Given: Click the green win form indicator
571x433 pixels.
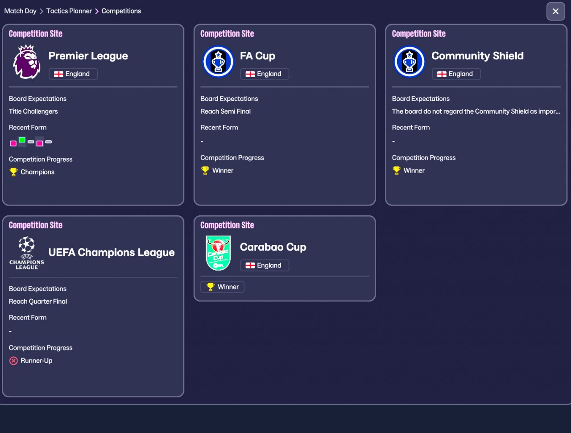Looking at the screenshot, I should point(22,140).
